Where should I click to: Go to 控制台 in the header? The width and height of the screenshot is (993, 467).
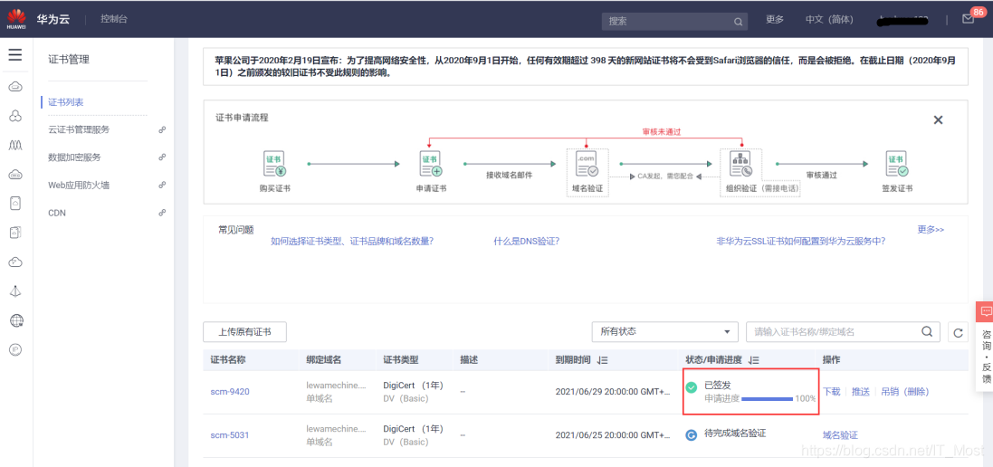pyautogui.click(x=114, y=18)
